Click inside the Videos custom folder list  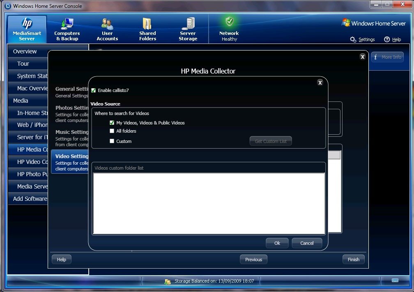[x=209, y=203]
